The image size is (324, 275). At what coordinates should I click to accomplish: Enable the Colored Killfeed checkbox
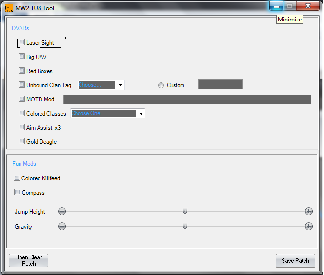pyautogui.click(x=17, y=178)
